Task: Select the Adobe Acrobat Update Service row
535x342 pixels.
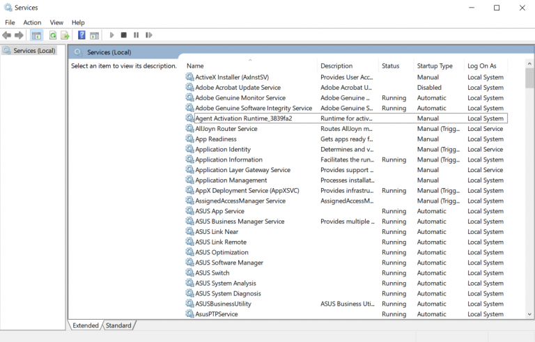Action: (238, 88)
